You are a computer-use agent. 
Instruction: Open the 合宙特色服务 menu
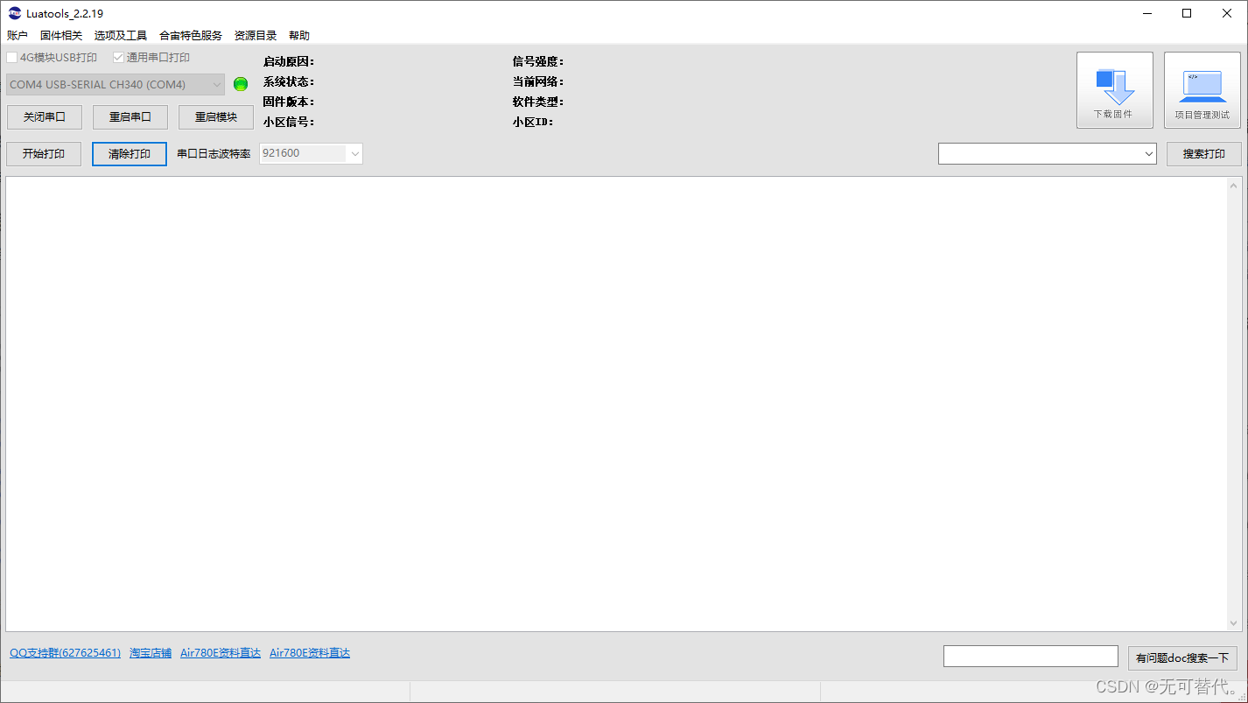[x=191, y=36]
